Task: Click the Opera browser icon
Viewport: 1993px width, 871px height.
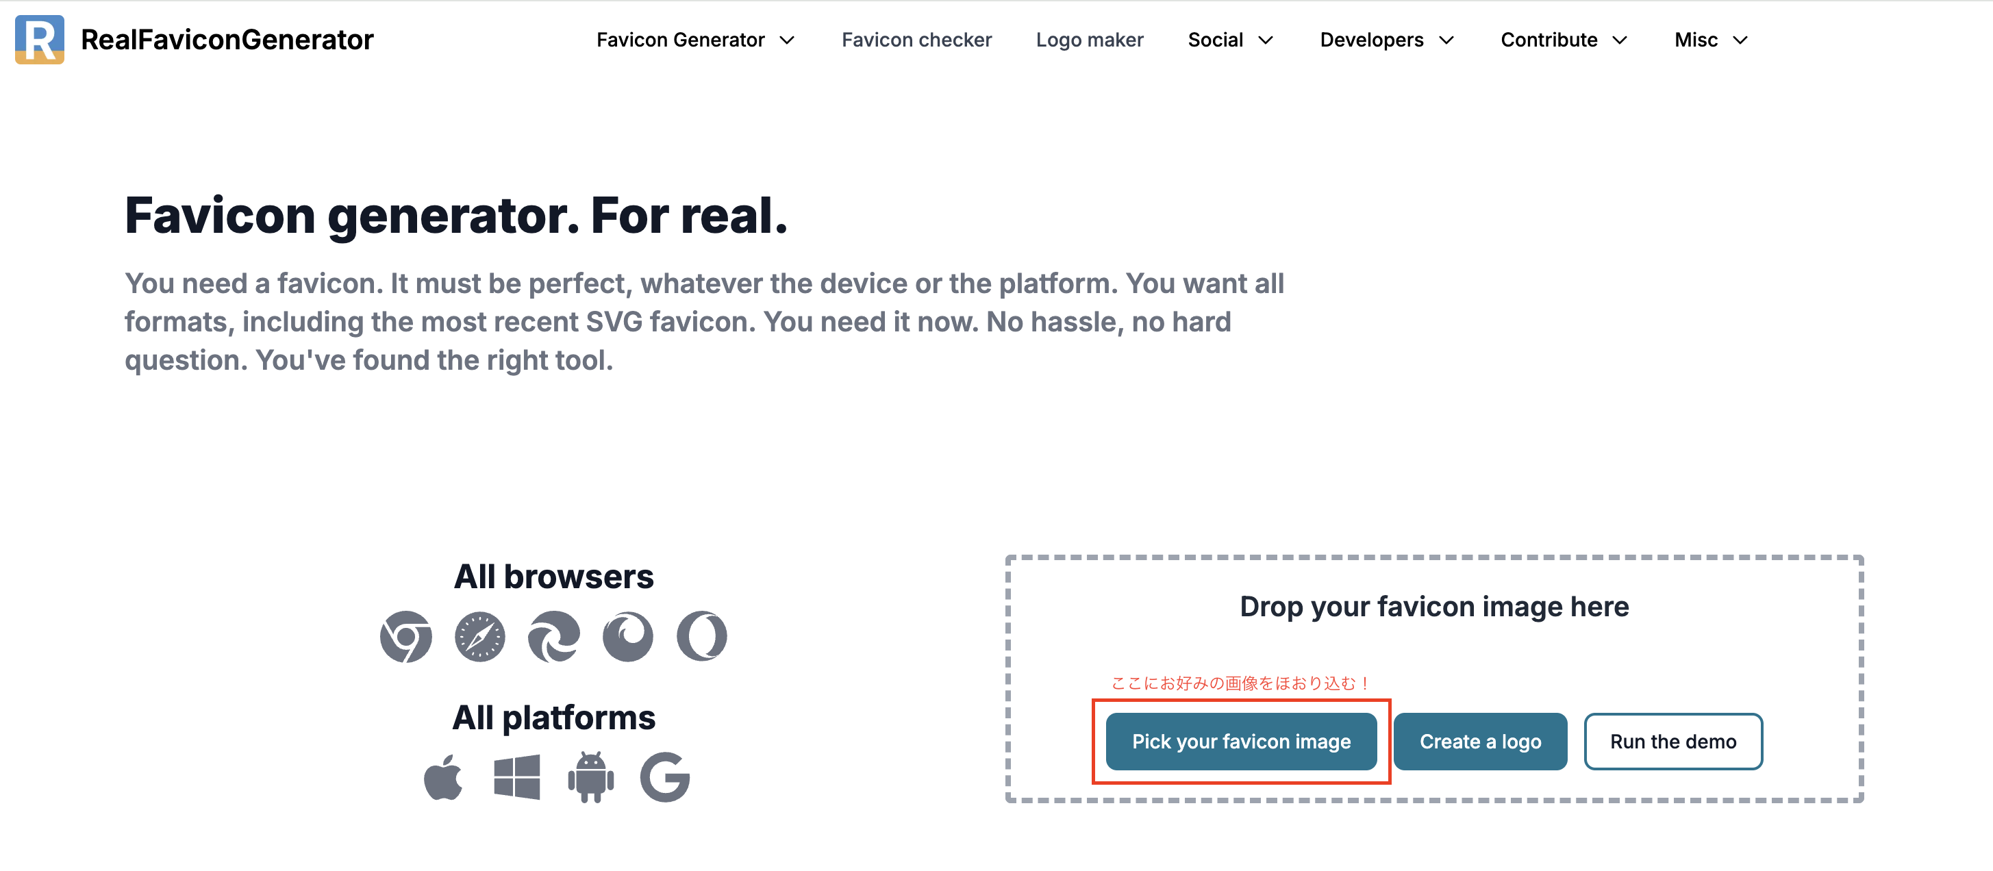Action: [702, 637]
